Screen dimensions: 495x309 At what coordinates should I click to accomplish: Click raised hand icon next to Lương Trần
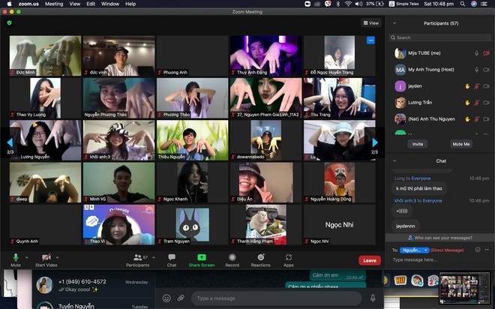click(x=467, y=103)
